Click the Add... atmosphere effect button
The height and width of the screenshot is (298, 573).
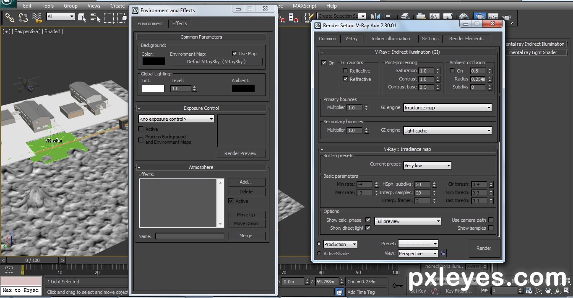pyautogui.click(x=246, y=182)
